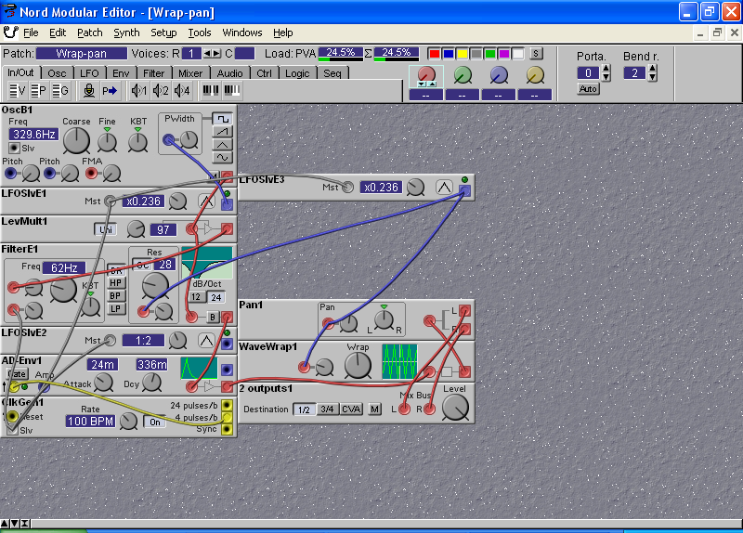
Task: Select HP filter type in FilterE1
Action: 115,283
